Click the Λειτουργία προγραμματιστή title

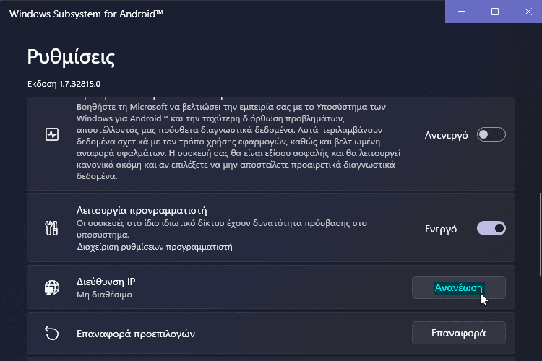[x=142, y=211]
